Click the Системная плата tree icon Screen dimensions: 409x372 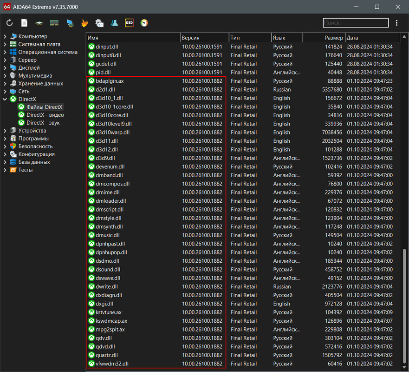click(x=13, y=44)
